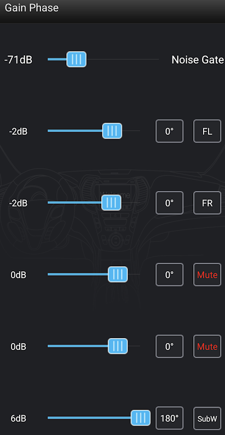Image resolution: width=225 pixels, height=435 pixels.
Task: Click the FR channel gain slider handle
Action: [x=111, y=203]
